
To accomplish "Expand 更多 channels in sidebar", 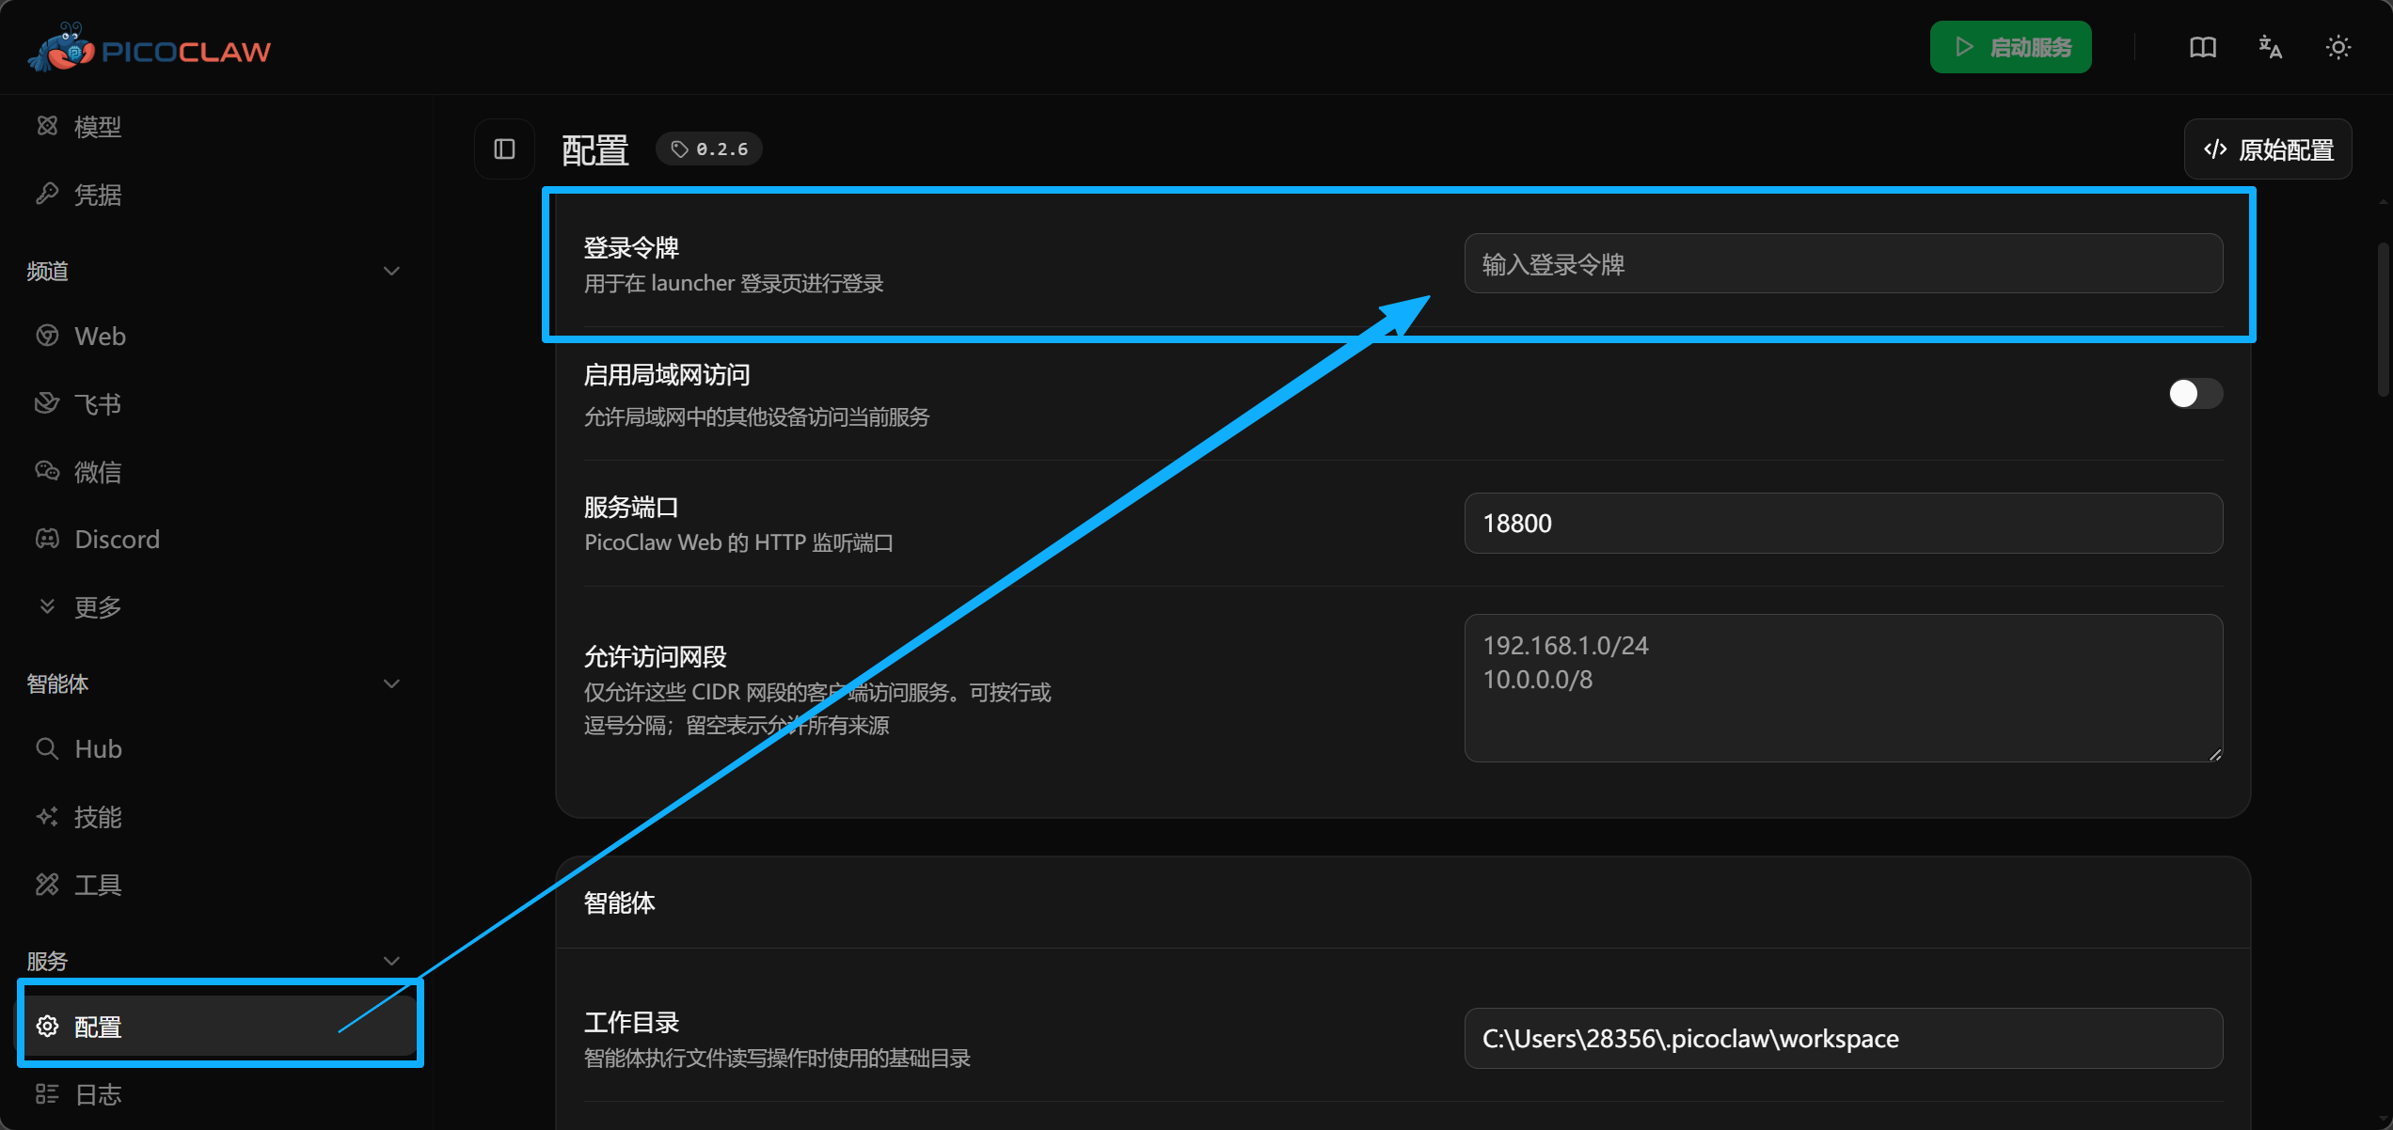I will click(97, 606).
